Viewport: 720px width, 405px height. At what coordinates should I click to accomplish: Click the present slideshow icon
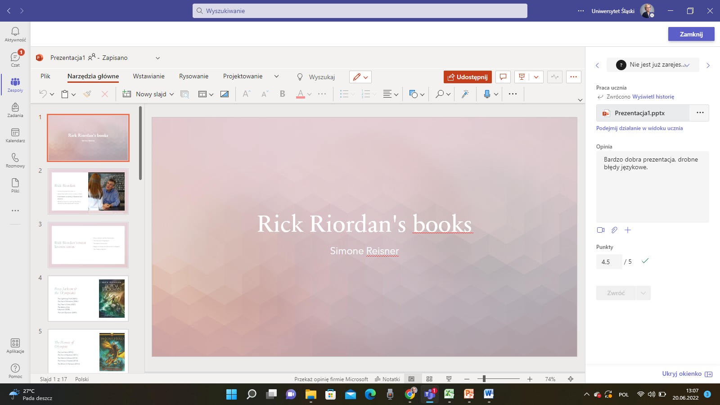click(x=522, y=77)
